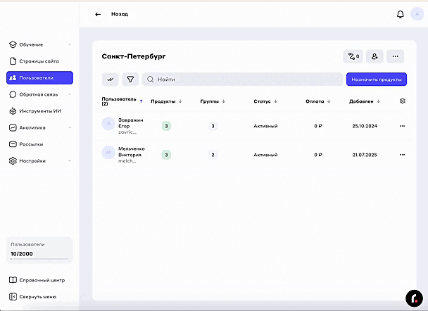Screen dimensions: 428x311
Task: Click the double-checkmark select all button
Action: [x=110, y=80]
